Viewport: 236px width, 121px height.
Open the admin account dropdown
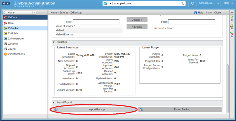tap(209, 3)
